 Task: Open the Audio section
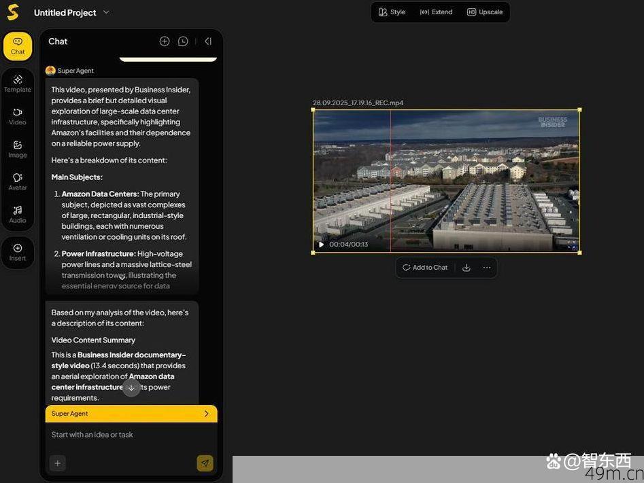coord(18,215)
